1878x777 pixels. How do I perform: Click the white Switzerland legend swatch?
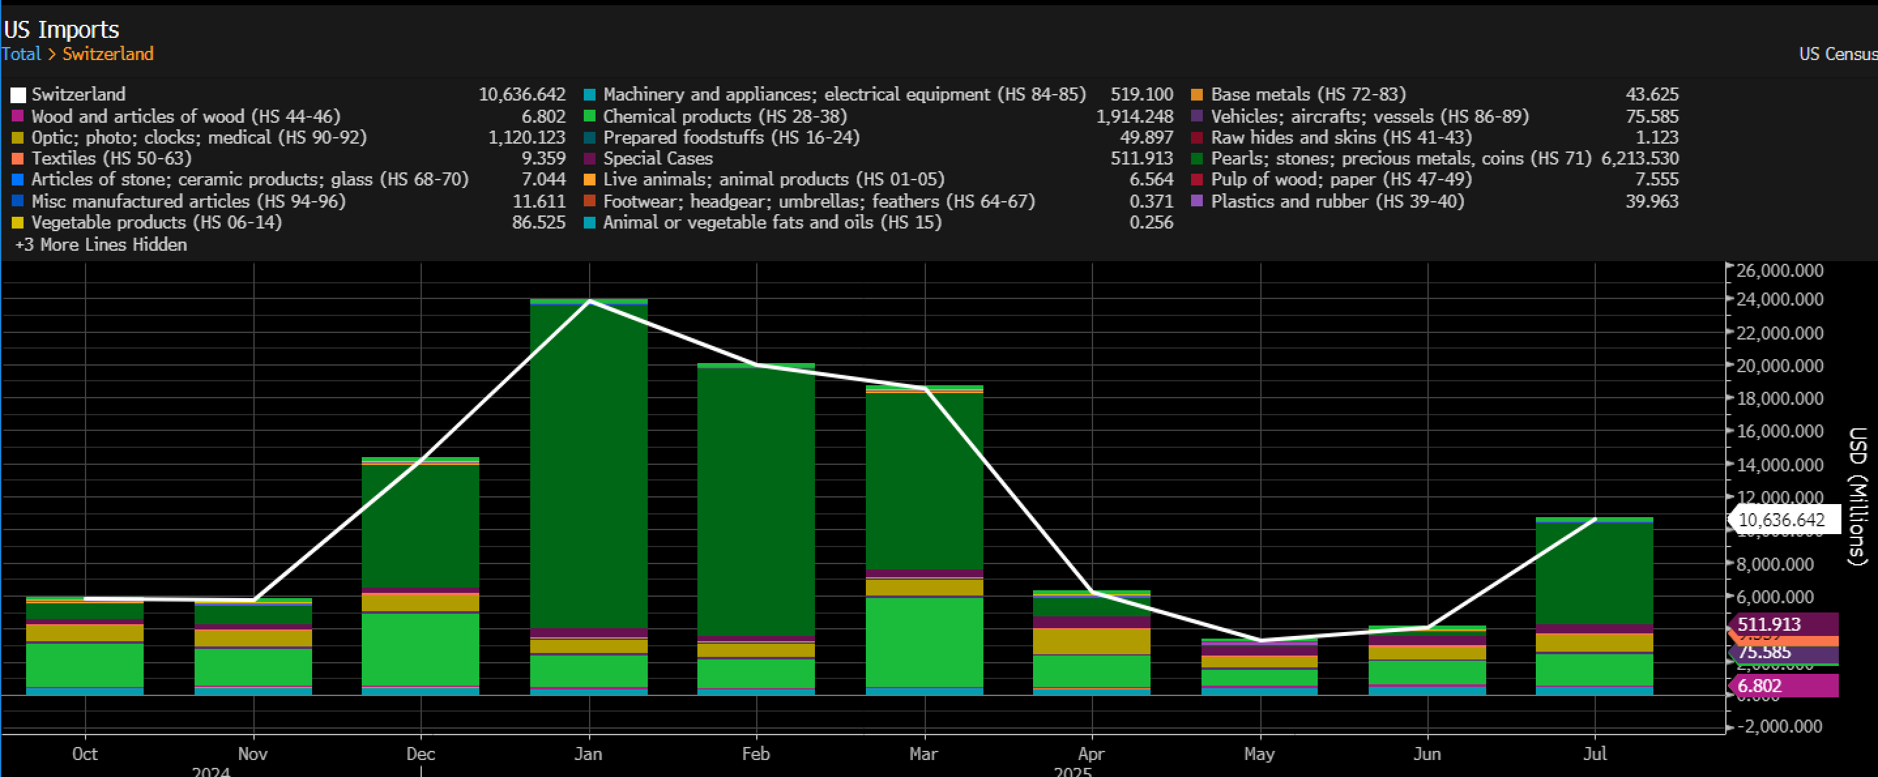[x=18, y=95]
